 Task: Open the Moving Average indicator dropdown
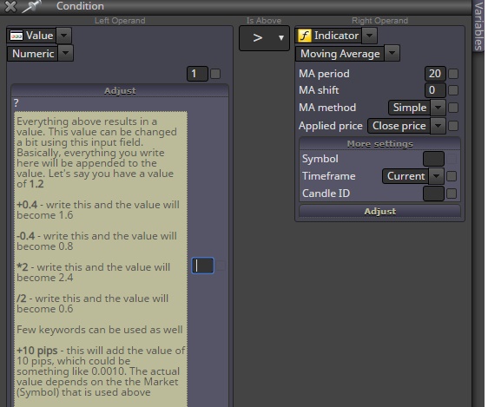click(x=392, y=53)
